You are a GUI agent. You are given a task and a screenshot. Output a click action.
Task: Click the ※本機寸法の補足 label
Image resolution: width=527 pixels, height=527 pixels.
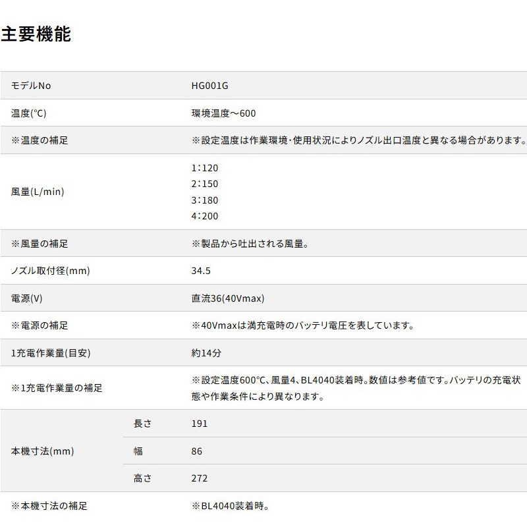click(x=49, y=506)
